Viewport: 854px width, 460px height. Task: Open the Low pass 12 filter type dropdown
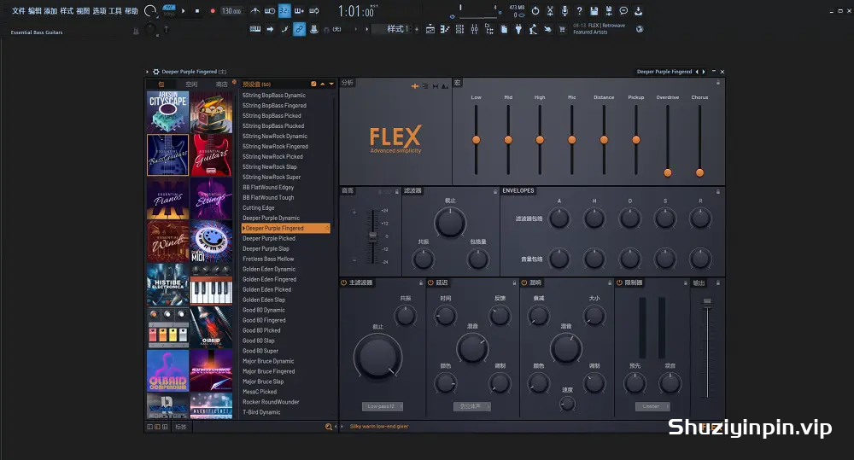click(383, 406)
